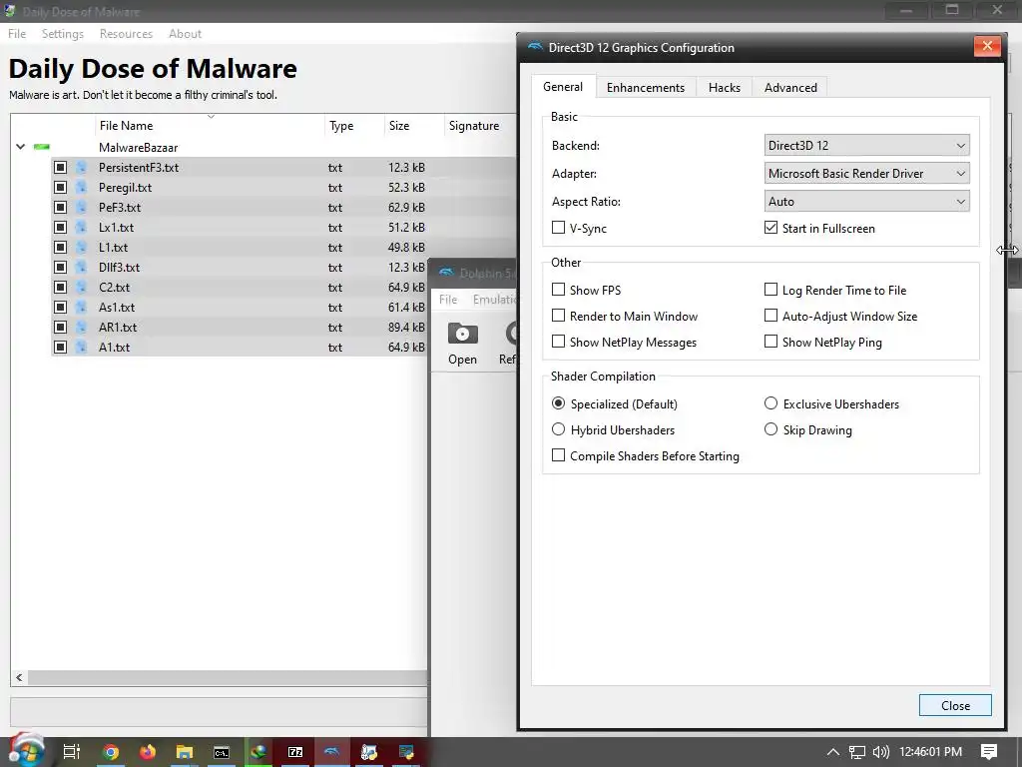Image resolution: width=1022 pixels, height=767 pixels.
Task: Switch to the Enhancements tab
Action: coord(646,88)
